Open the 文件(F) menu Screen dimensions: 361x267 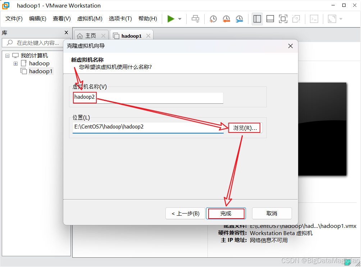pos(14,19)
